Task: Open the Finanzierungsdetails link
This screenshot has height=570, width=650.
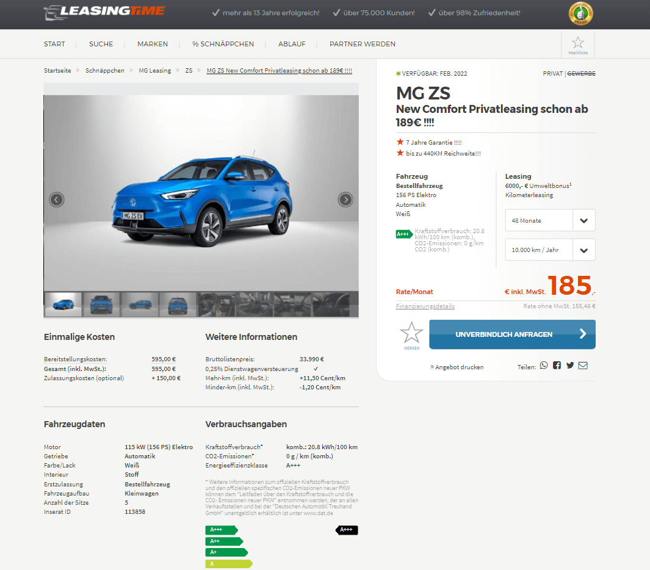Action: [x=425, y=306]
